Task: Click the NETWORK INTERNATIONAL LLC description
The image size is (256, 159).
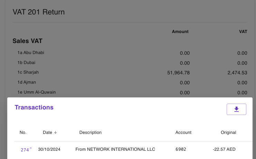Action: pyautogui.click(x=115, y=149)
